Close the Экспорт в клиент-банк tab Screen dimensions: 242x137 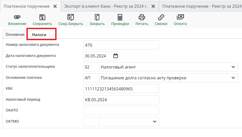(x=153, y=6)
